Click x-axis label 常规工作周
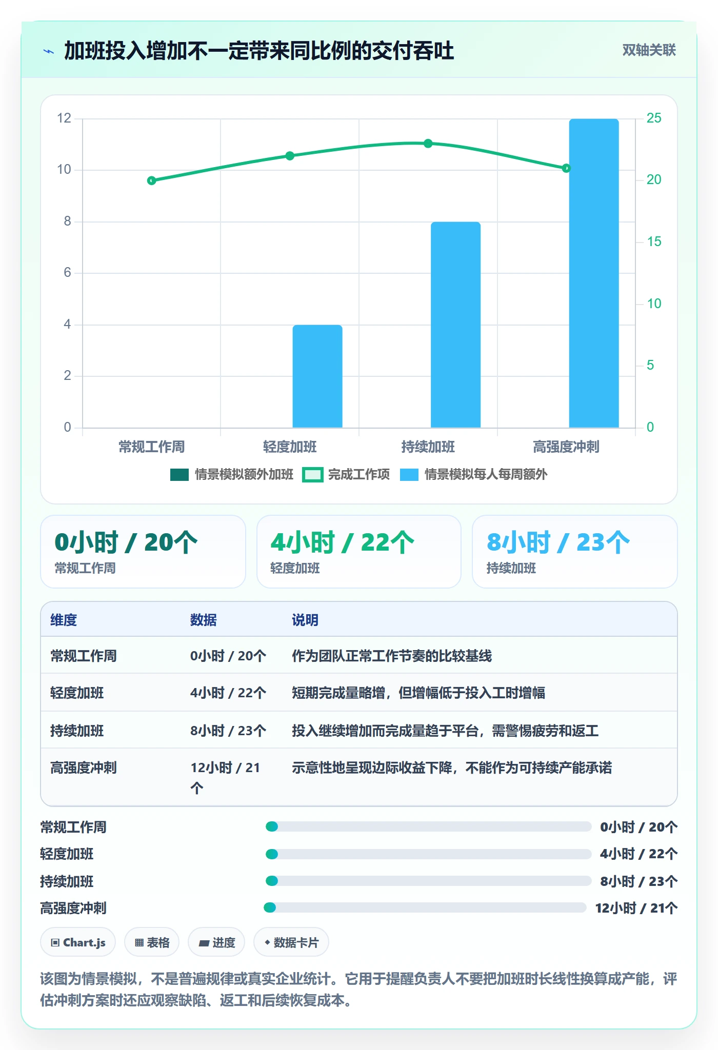Viewport: 718px width, 1050px height. coord(151,447)
